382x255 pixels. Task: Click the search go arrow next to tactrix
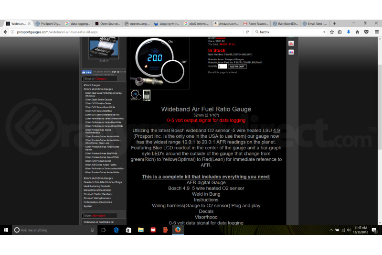(324, 32)
